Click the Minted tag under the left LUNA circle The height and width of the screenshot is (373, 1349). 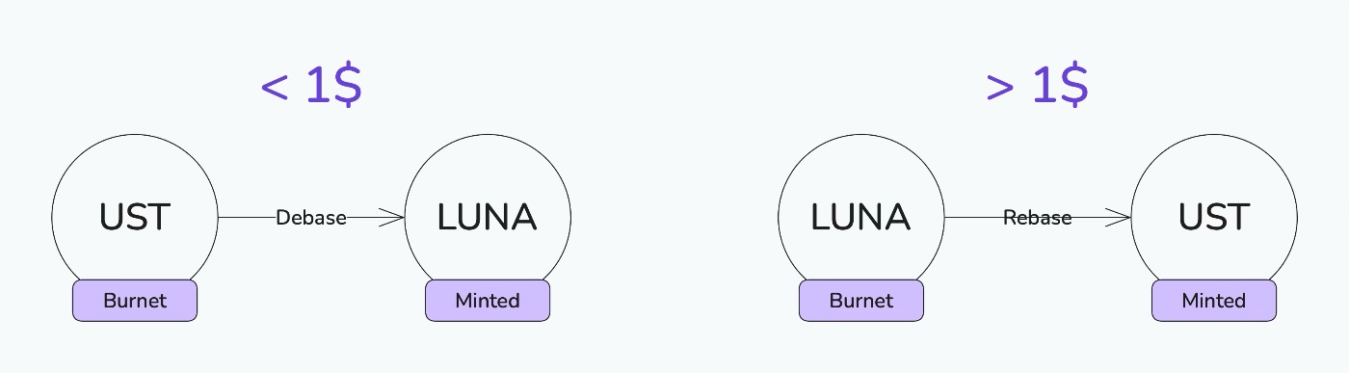(x=488, y=301)
